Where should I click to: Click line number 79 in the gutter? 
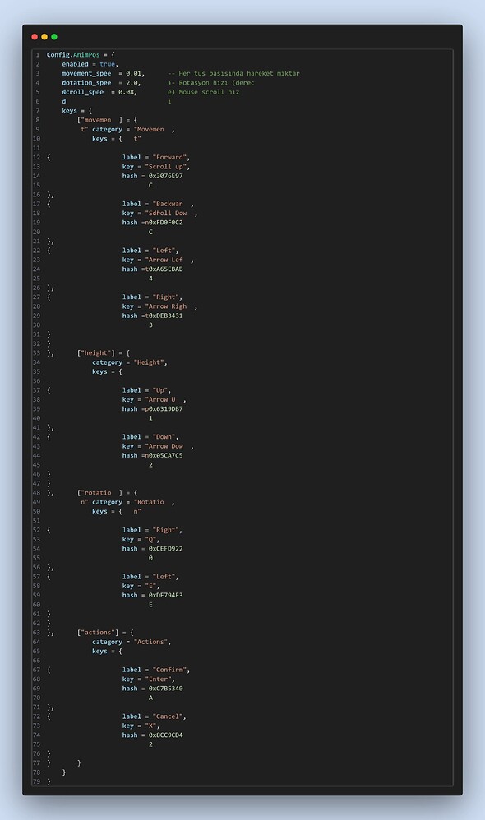(x=37, y=781)
